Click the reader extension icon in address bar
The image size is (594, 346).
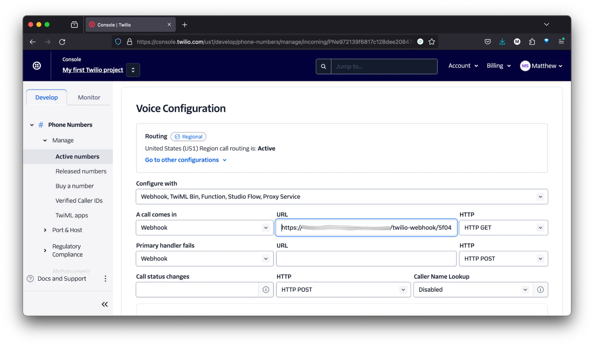(x=420, y=42)
